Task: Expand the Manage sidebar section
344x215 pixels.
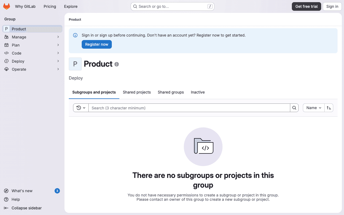Action: 58,37
